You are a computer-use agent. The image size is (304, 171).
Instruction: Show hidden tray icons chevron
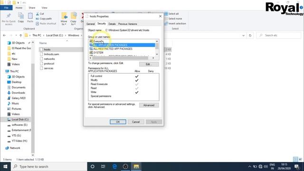click(249, 167)
